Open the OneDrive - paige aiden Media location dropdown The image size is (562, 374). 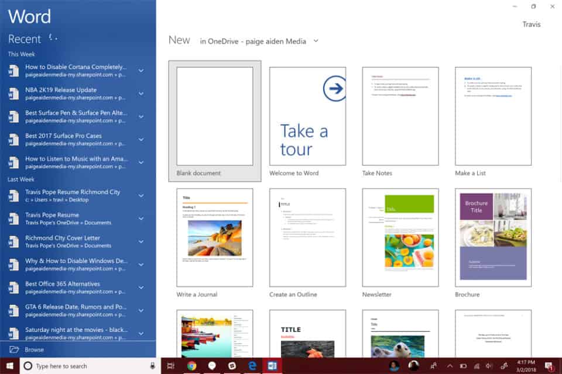point(259,41)
